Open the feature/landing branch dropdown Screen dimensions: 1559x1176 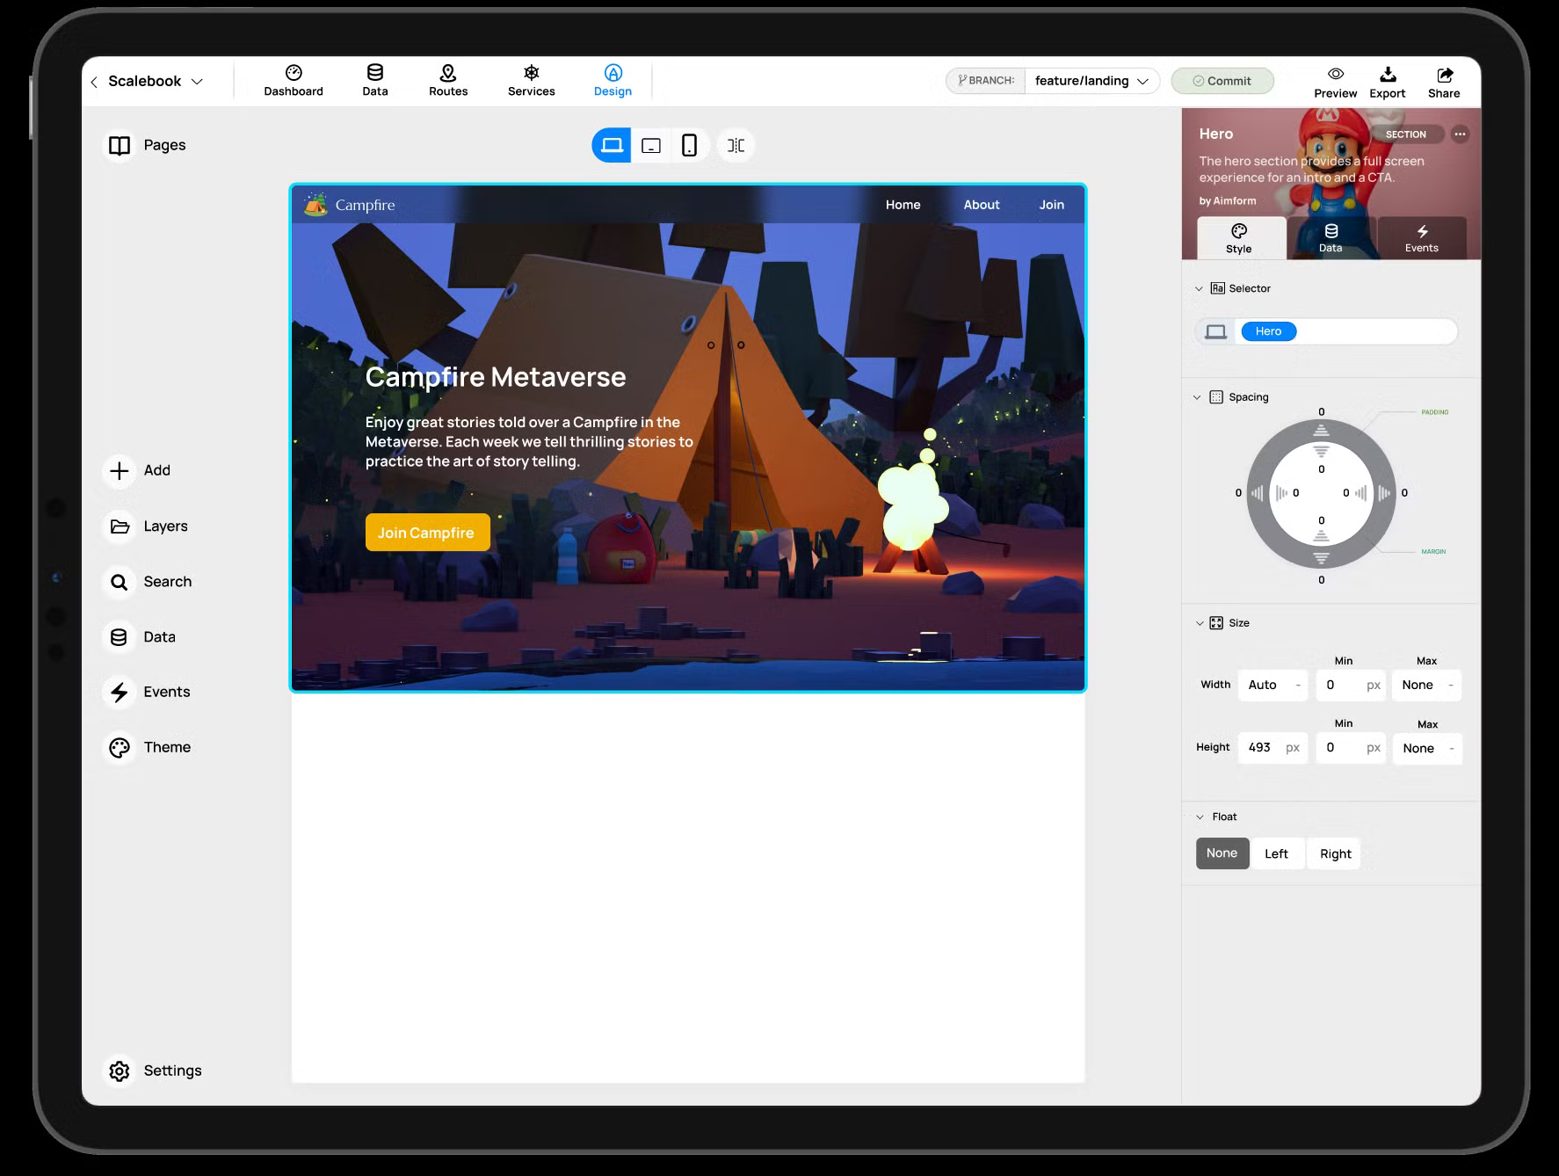[1091, 81]
